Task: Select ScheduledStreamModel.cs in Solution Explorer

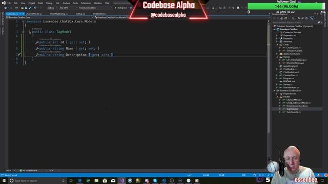Action: [298, 103]
